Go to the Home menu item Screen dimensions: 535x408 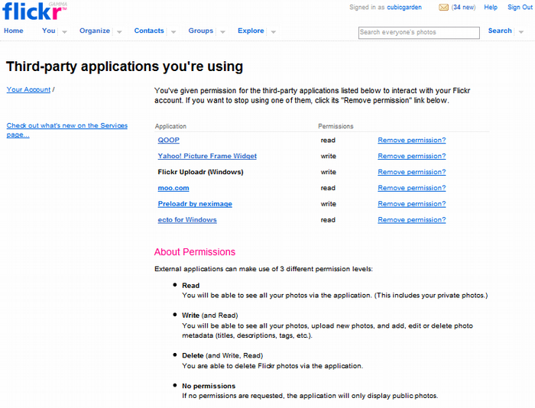[14, 31]
